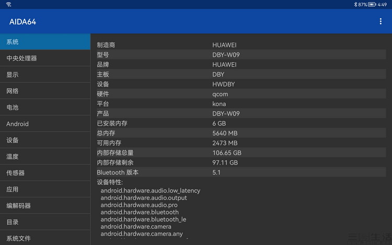
Task: Click the AIDA64 app title
Action: [23, 22]
